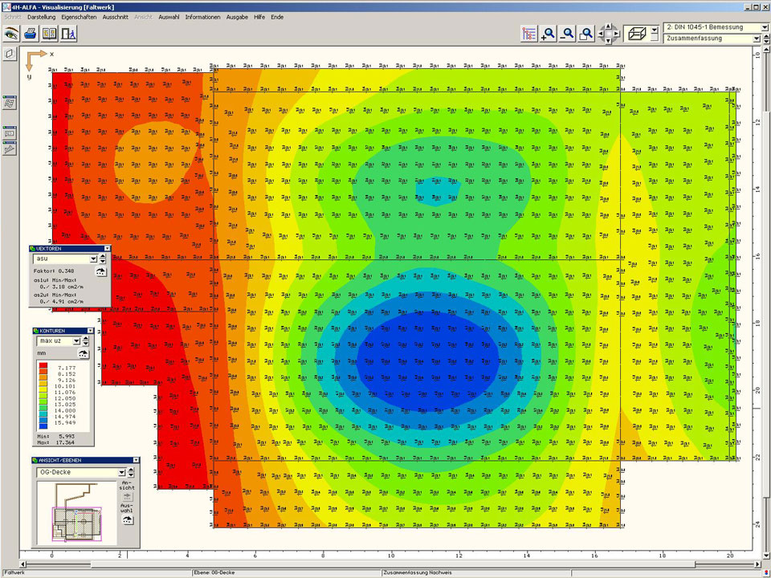Image resolution: width=771 pixels, height=578 pixels.
Task: Click the red swatch in contour legend
Action: tap(43, 366)
